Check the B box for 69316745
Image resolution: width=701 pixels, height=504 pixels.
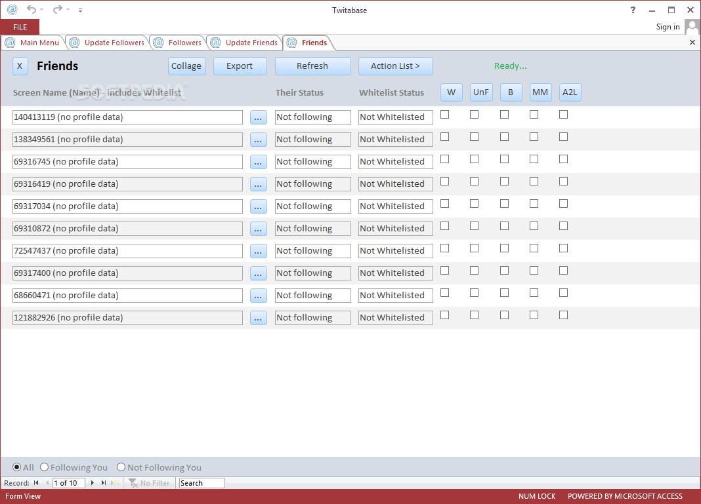(504, 159)
